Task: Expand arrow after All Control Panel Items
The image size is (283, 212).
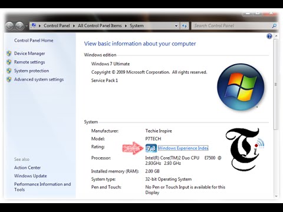Action: pos(126,26)
